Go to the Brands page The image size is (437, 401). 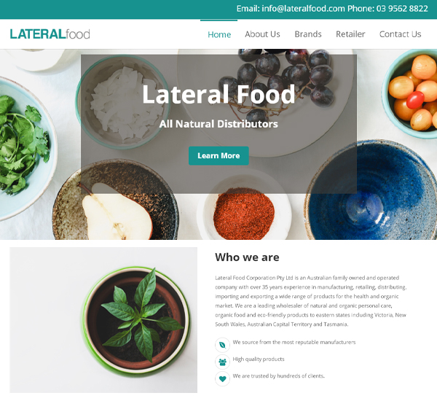[x=308, y=34]
